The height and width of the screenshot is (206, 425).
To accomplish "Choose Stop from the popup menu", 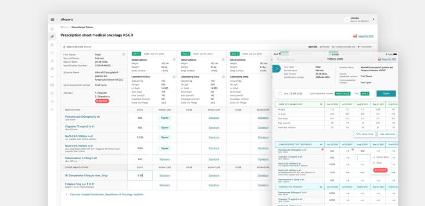I will (x=377, y=163).
